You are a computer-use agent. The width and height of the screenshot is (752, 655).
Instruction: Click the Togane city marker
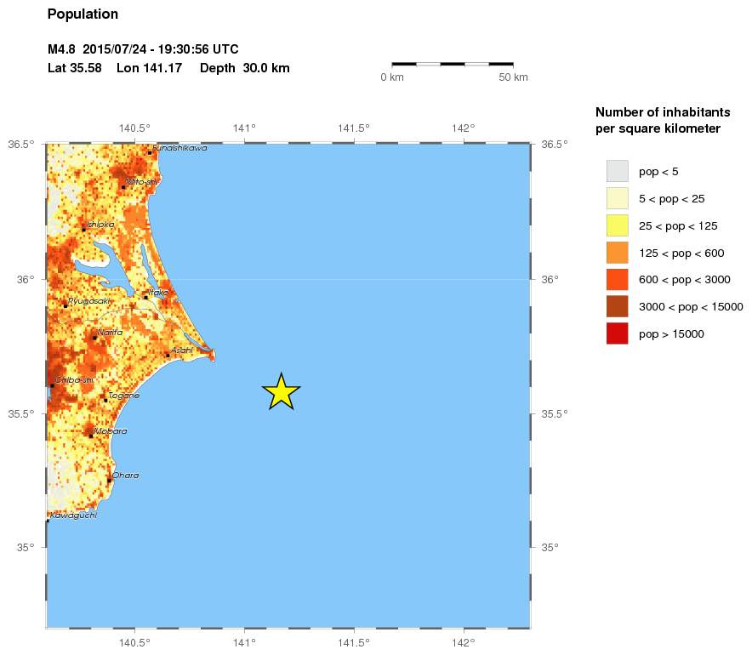tap(105, 400)
